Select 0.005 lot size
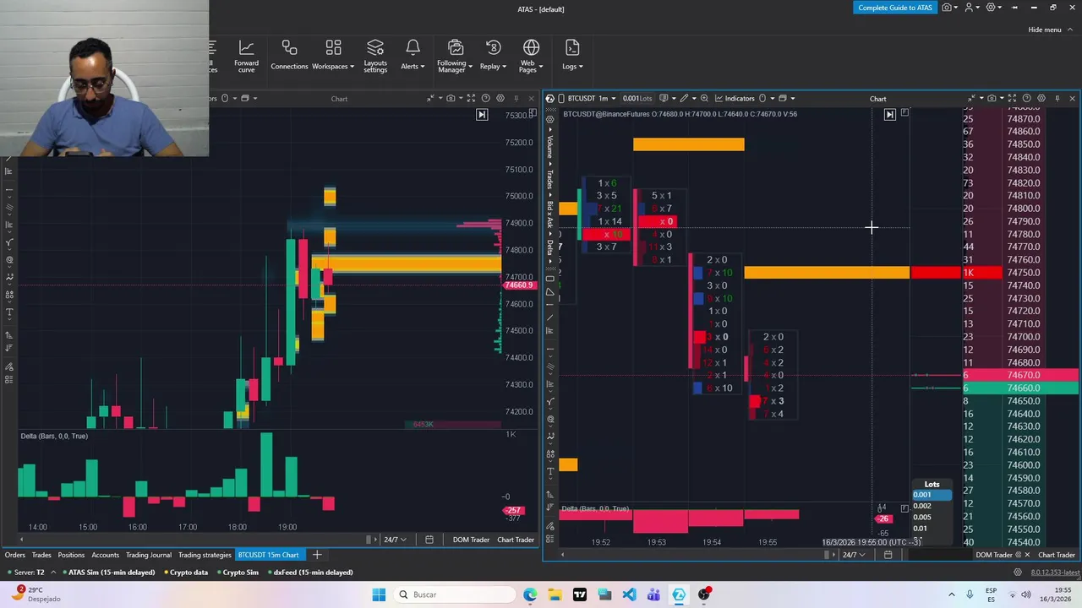The image size is (1082, 608). (x=932, y=517)
